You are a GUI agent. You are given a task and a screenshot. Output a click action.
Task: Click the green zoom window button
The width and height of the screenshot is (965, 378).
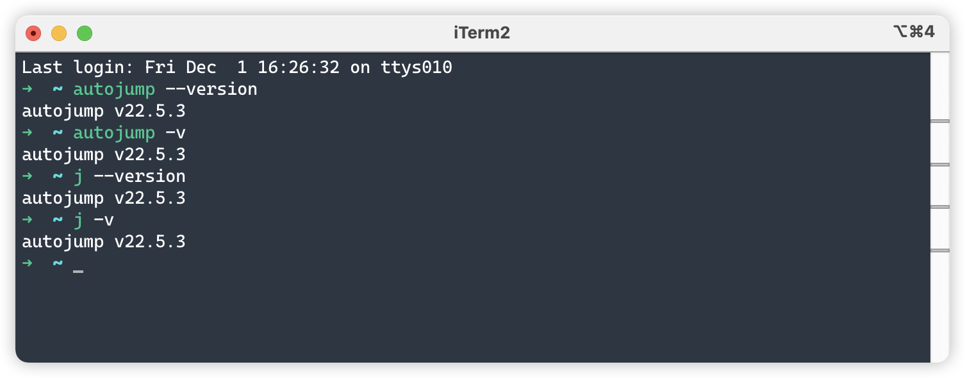click(85, 33)
